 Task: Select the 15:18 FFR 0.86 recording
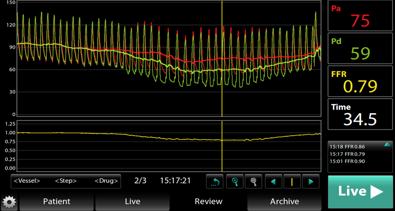click(348, 147)
